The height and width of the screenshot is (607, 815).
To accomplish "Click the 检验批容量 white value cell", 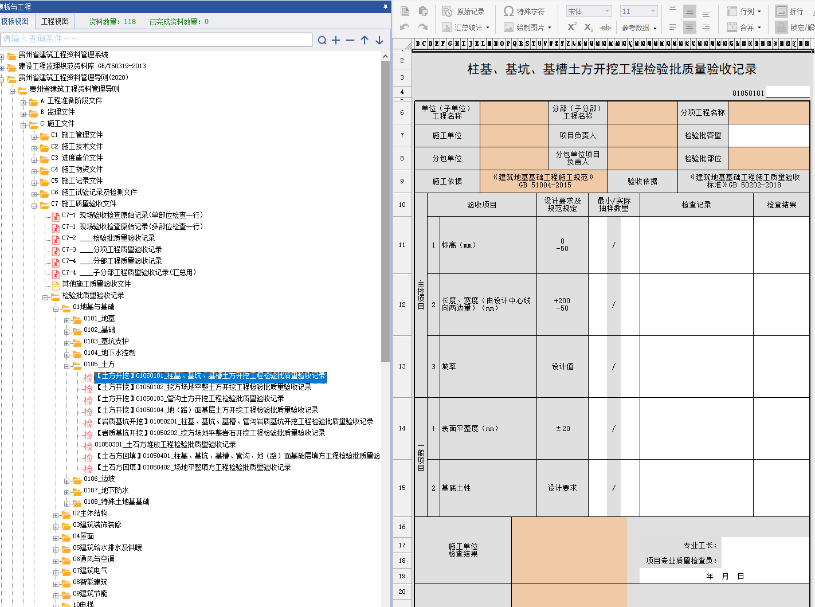I will 769,135.
